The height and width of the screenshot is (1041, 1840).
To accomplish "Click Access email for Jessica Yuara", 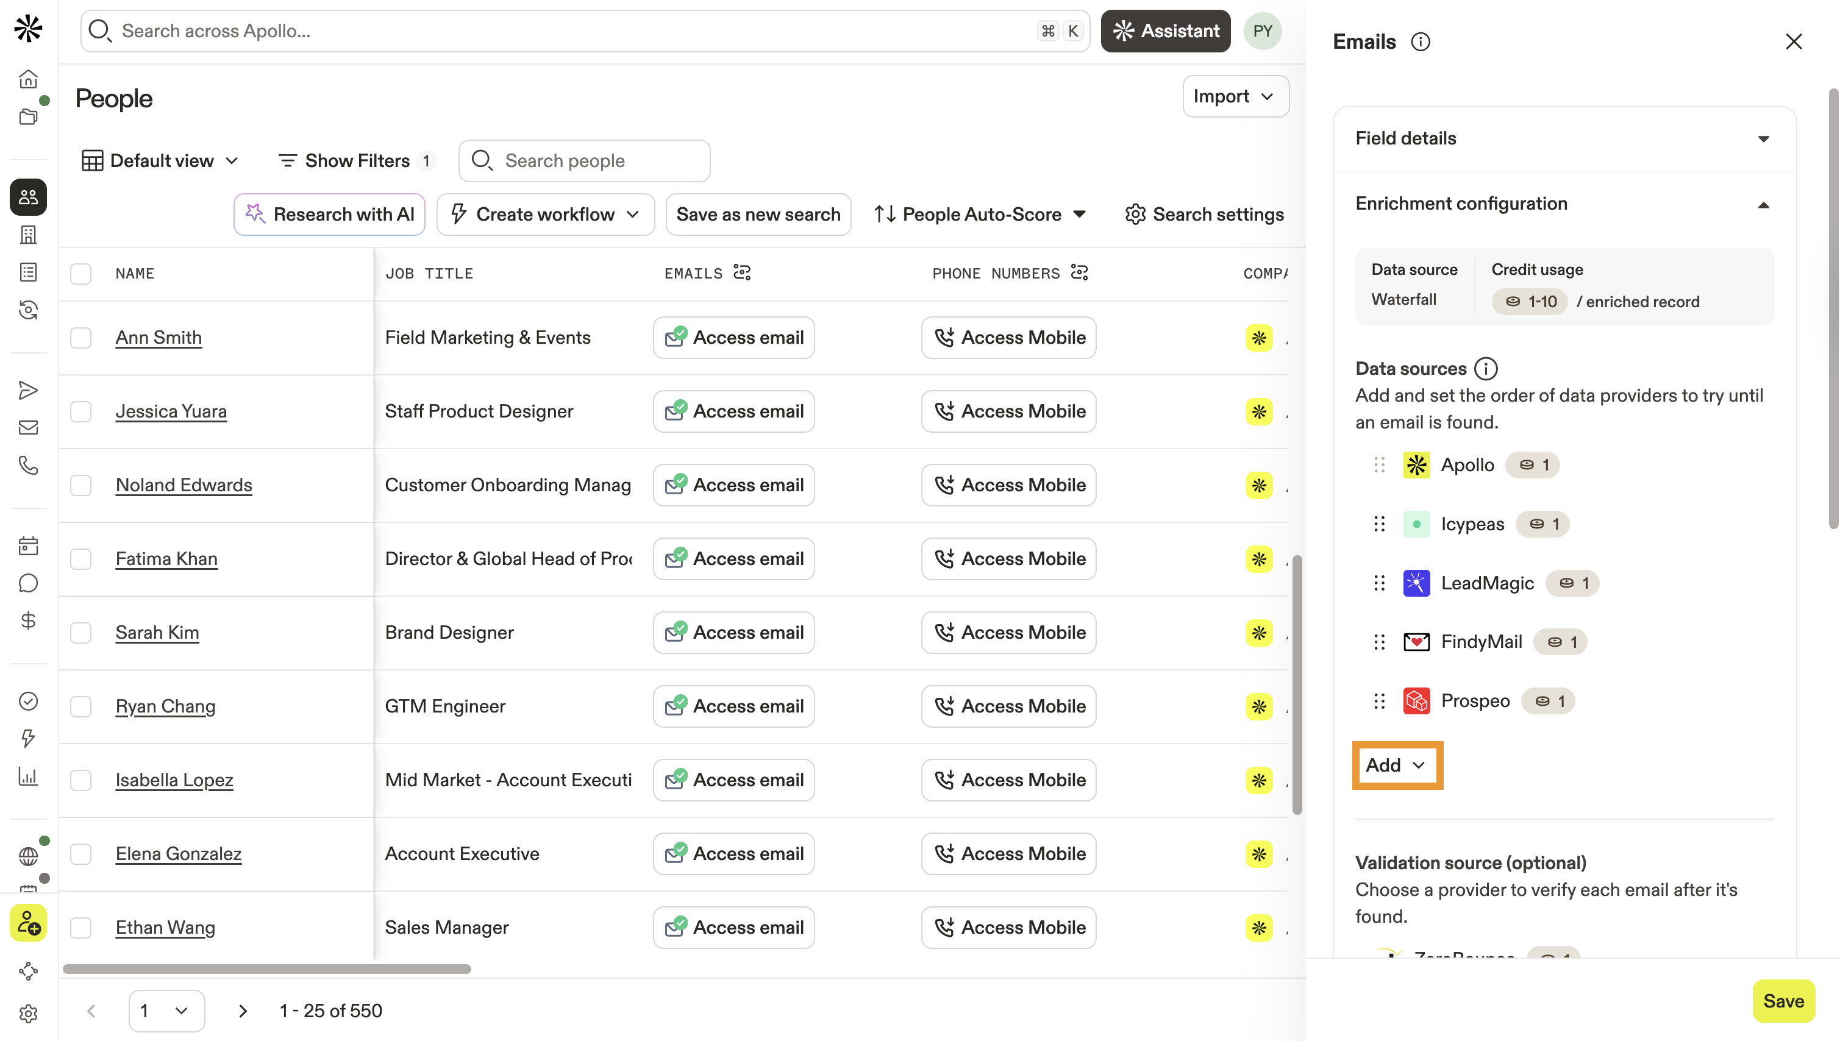I will pos(733,411).
